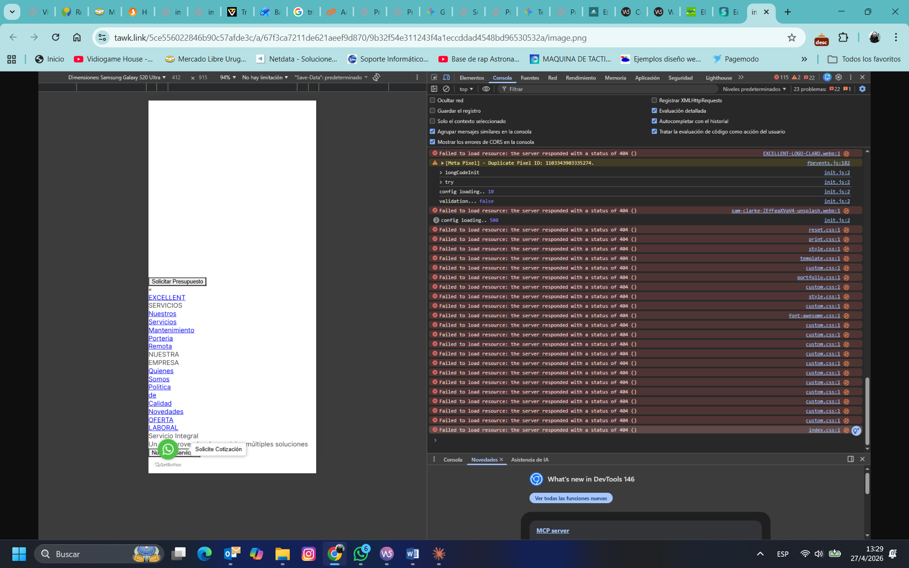
Task: Open Instagram from the Windows taskbar
Action: point(308,554)
